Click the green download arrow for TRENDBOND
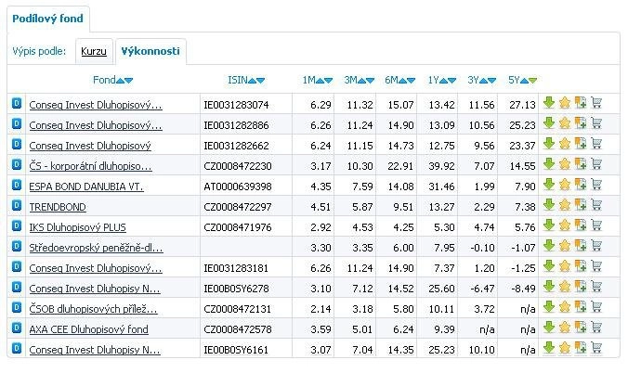The height and width of the screenshot is (373, 628). pos(549,205)
